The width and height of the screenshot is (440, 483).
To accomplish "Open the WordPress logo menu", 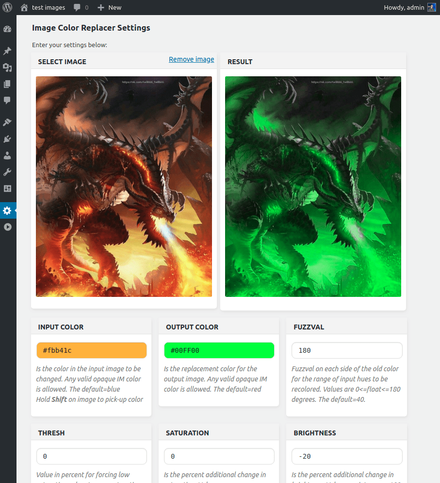I will [7, 7].
